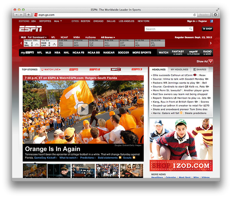Open the OAK vs LAA game score
The width and height of the screenshot is (232, 198).
coord(49,43)
